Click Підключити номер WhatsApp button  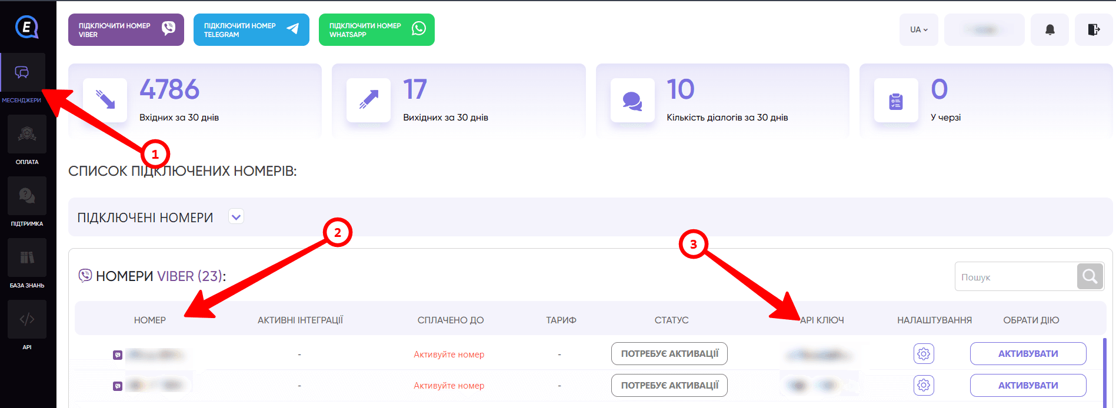[x=377, y=29]
